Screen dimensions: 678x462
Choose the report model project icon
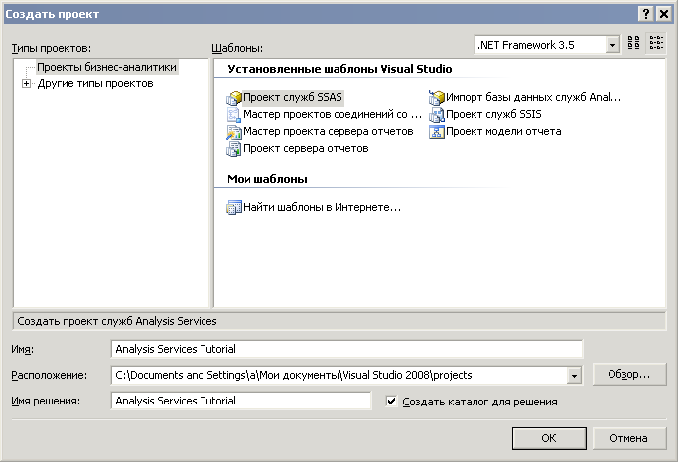point(437,132)
